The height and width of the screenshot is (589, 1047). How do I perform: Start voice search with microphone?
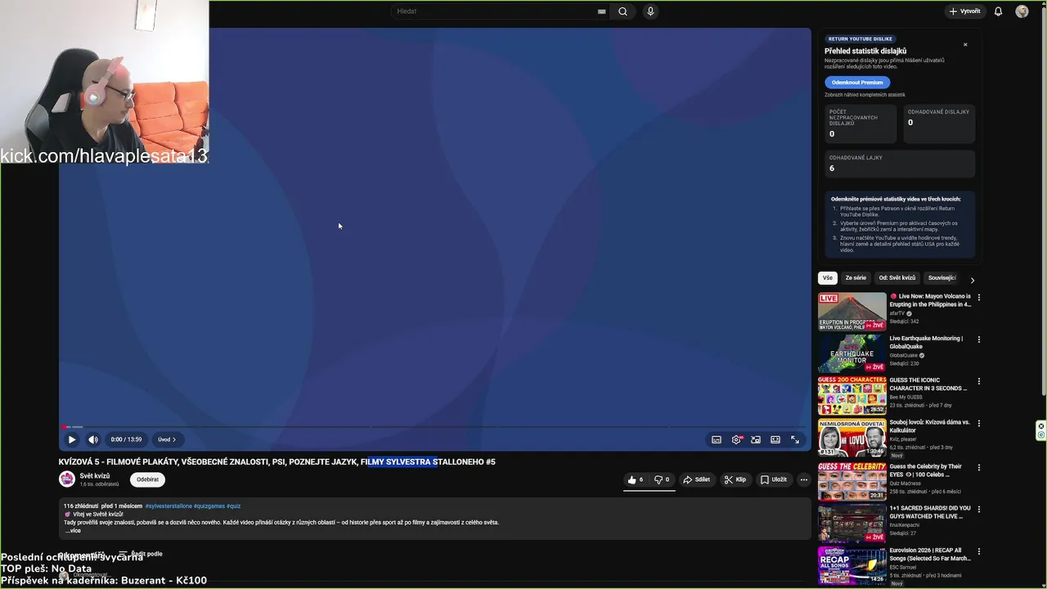coord(650,11)
